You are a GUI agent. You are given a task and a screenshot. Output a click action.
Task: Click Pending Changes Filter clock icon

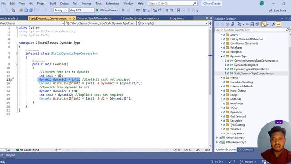(240, 24)
